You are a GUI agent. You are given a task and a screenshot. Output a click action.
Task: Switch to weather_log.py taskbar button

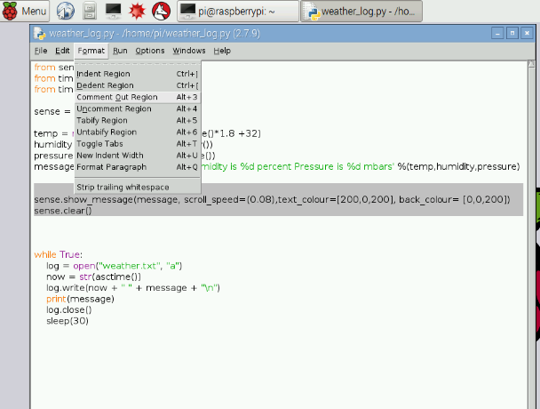(x=361, y=11)
